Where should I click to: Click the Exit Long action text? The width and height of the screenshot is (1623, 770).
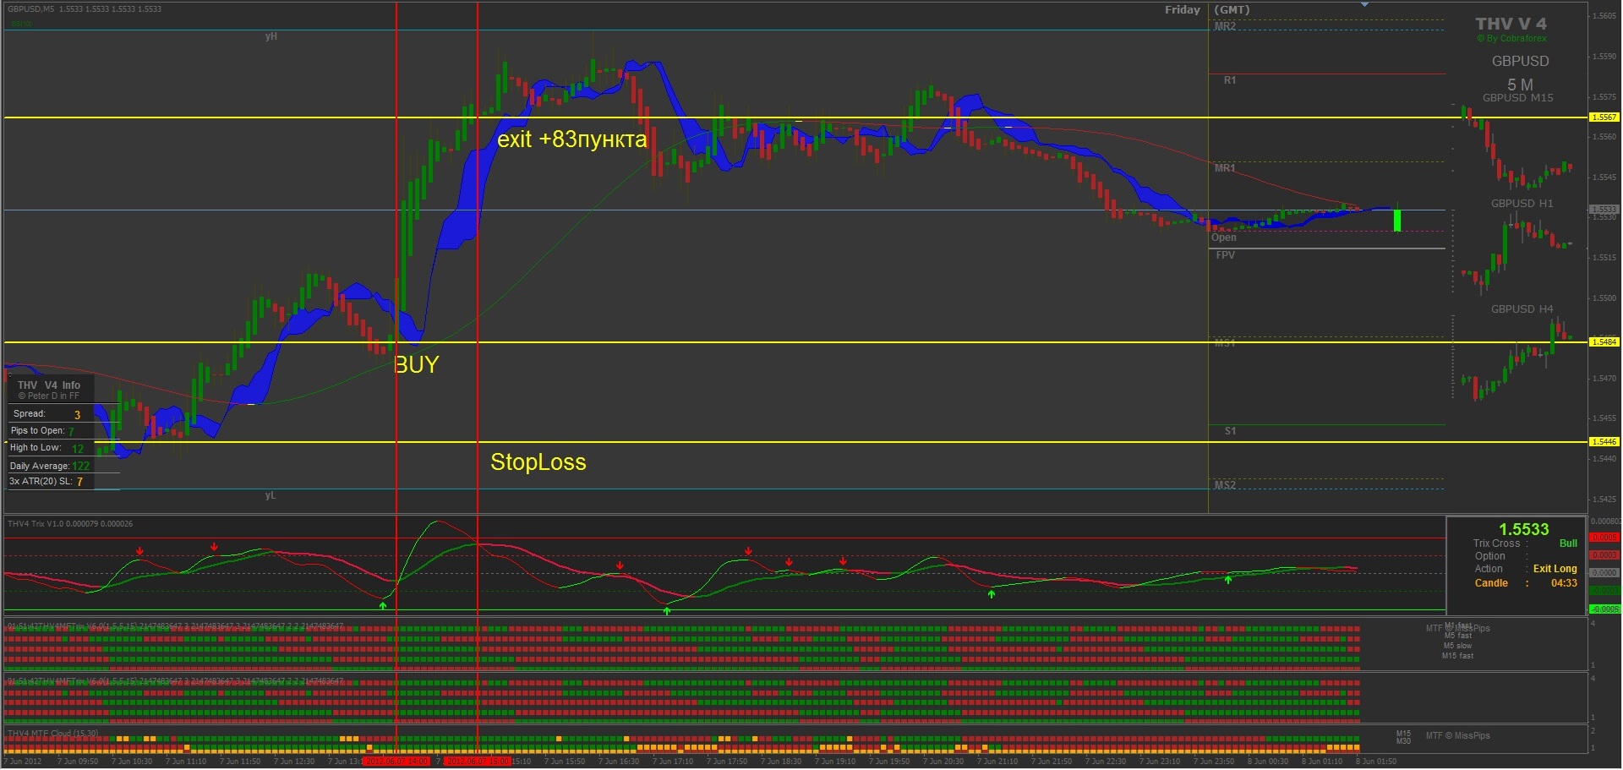[x=1555, y=569]
